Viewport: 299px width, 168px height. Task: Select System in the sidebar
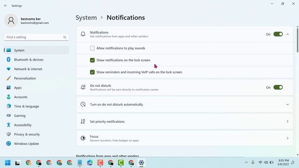point(36,50)
